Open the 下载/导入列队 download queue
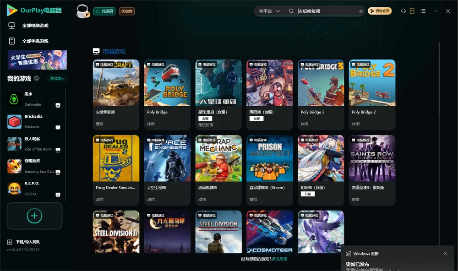This screenshot has height=271, width=458. click(24, 242)
